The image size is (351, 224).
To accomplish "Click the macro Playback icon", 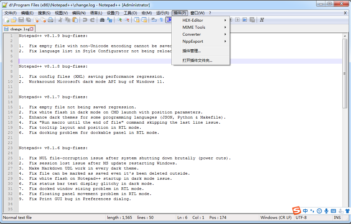I will pos(238,20).
